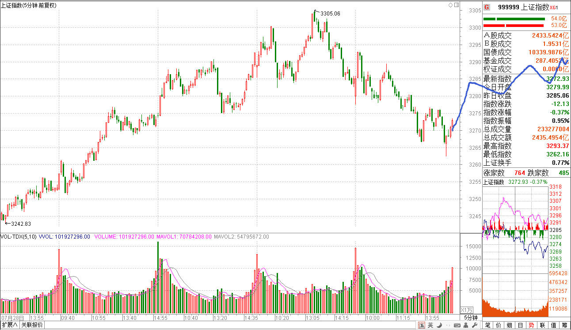Select the 笔 tab in bottom right
The width and height of the screenshot is (571, 330).
click(487, 326)
